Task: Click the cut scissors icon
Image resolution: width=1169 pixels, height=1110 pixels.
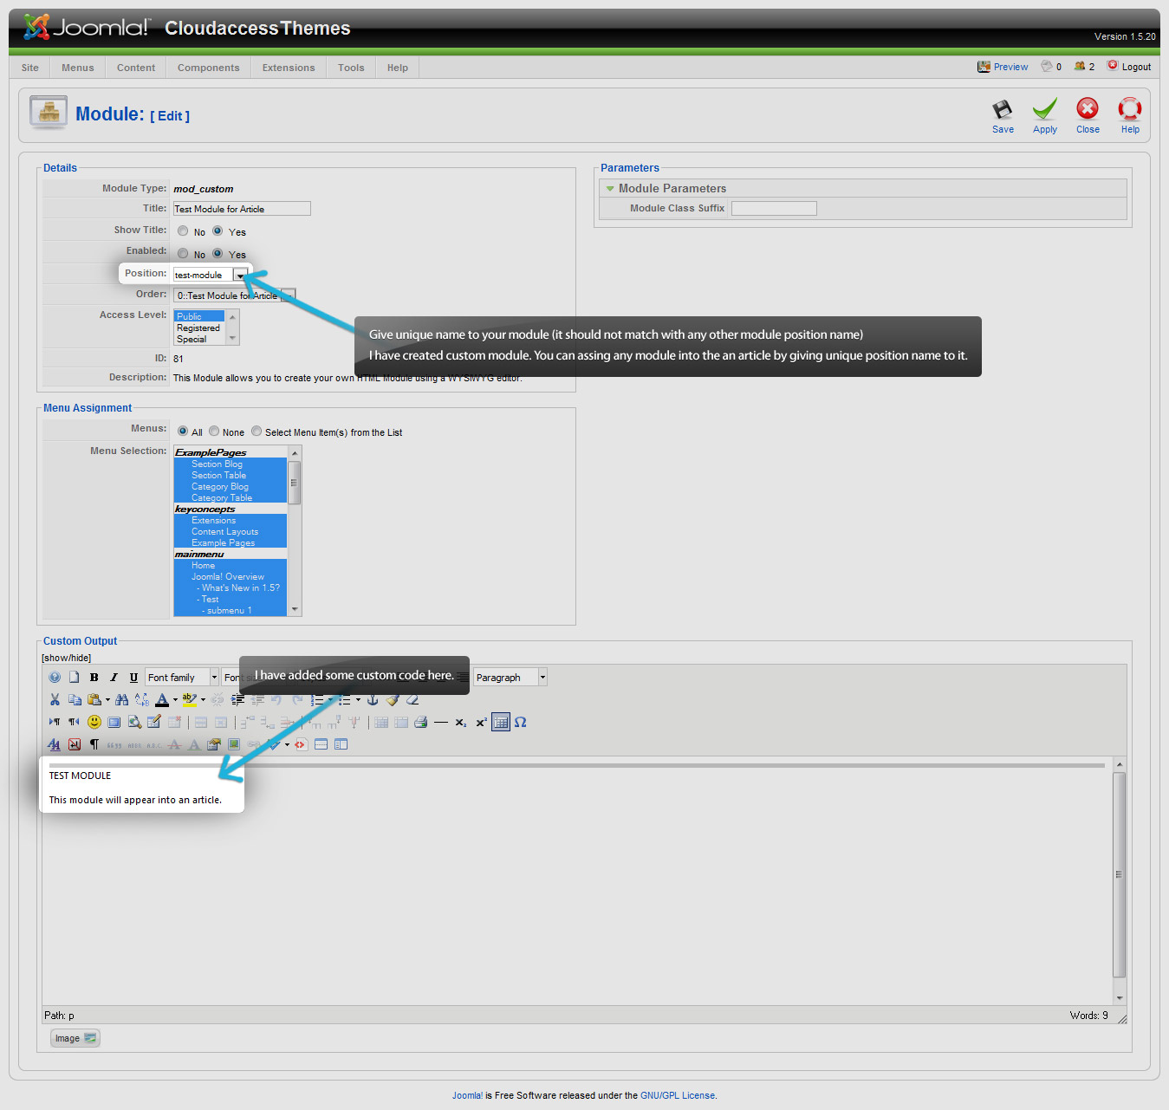Action: [55, 700]
